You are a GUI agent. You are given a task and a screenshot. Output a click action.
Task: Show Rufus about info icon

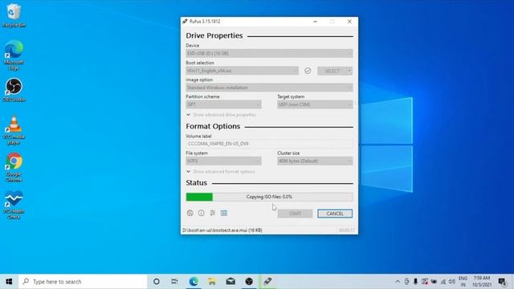[202, 213]
